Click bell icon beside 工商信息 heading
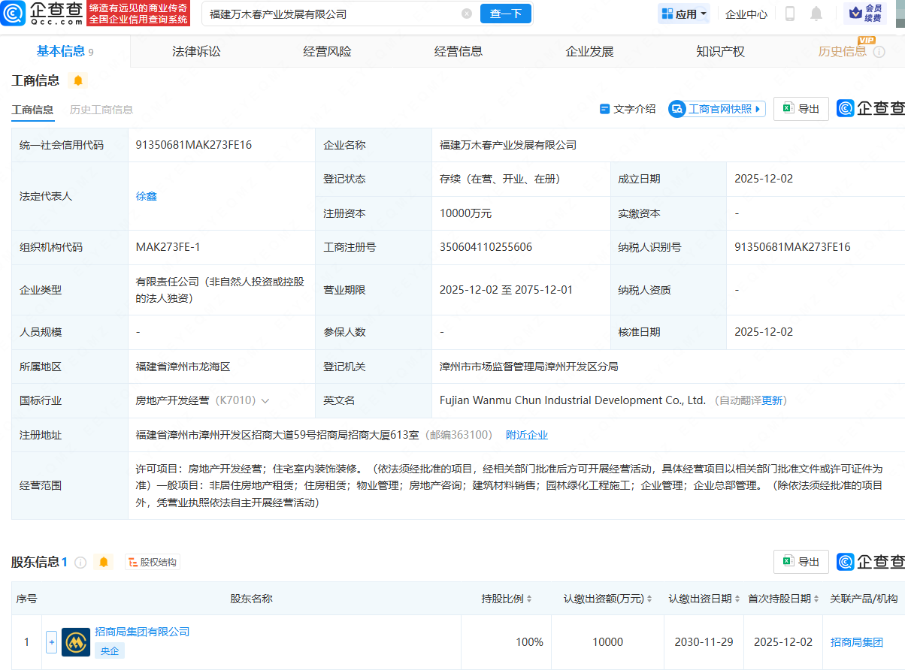The height and width of the screenshot is (670, 905). [x=78, y=80]
